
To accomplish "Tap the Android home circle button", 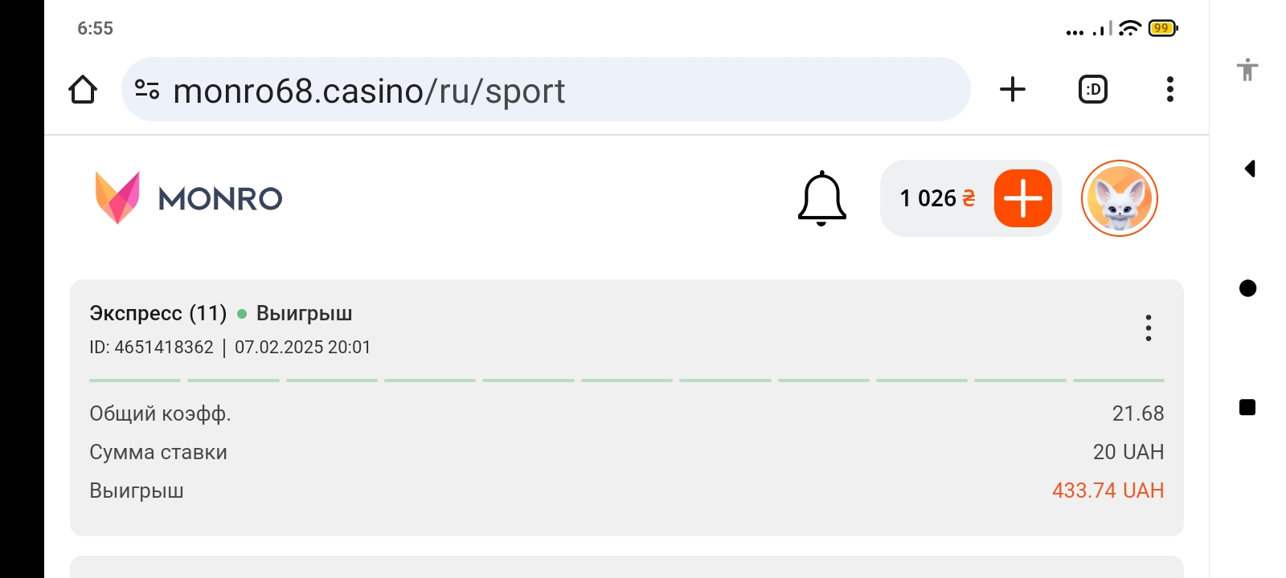I will click(x=1247, y=288).
